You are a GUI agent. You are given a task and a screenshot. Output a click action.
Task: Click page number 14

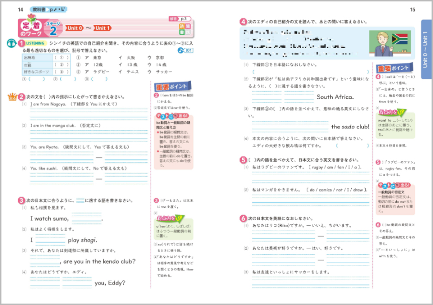tap(21, 10)
